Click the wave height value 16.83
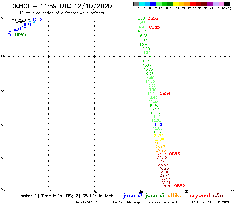The image size is (234, 205). (155, 113)
